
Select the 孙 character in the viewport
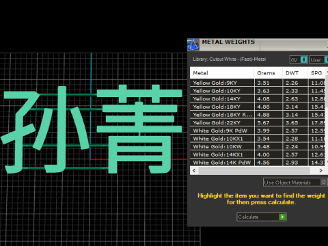point(44,130)
